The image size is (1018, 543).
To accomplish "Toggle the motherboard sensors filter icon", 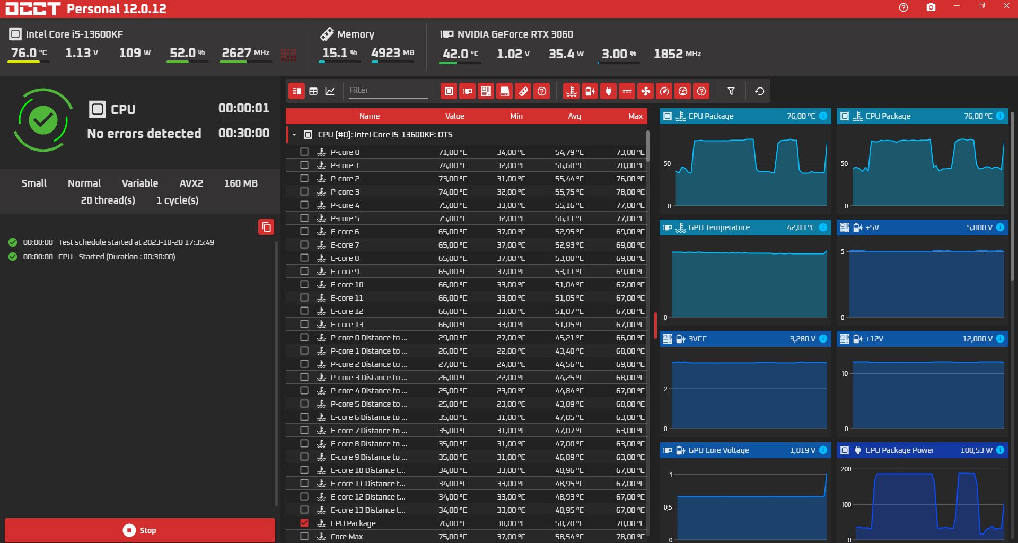I will (486, 91).
